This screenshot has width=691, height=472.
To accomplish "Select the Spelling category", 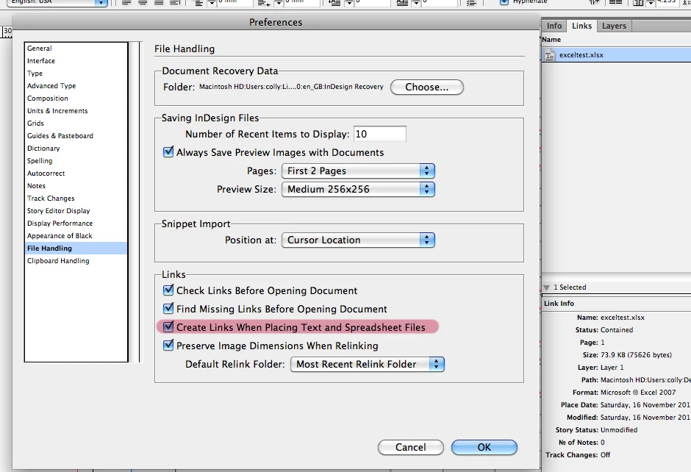I will tap(76, 161).
